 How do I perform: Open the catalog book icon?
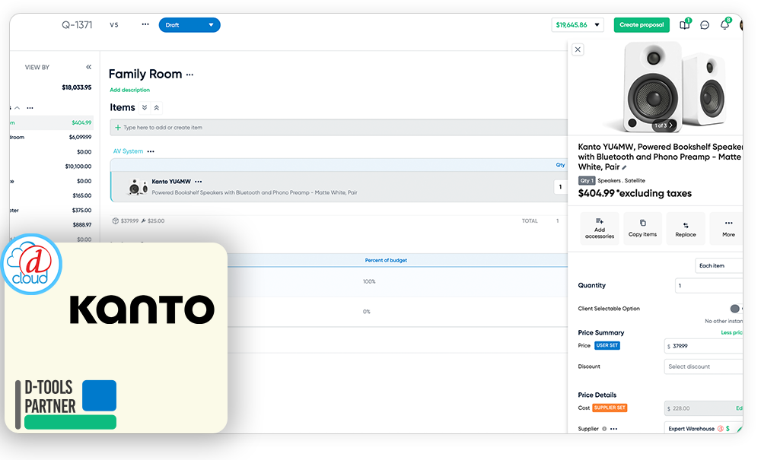pyautogui.click(x=684, y=25)
